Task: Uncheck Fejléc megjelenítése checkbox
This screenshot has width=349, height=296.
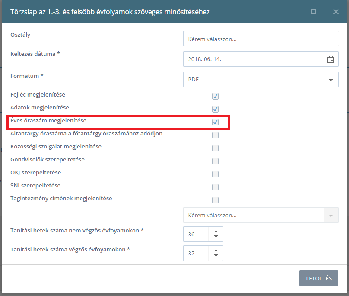Action: [215, 96]
